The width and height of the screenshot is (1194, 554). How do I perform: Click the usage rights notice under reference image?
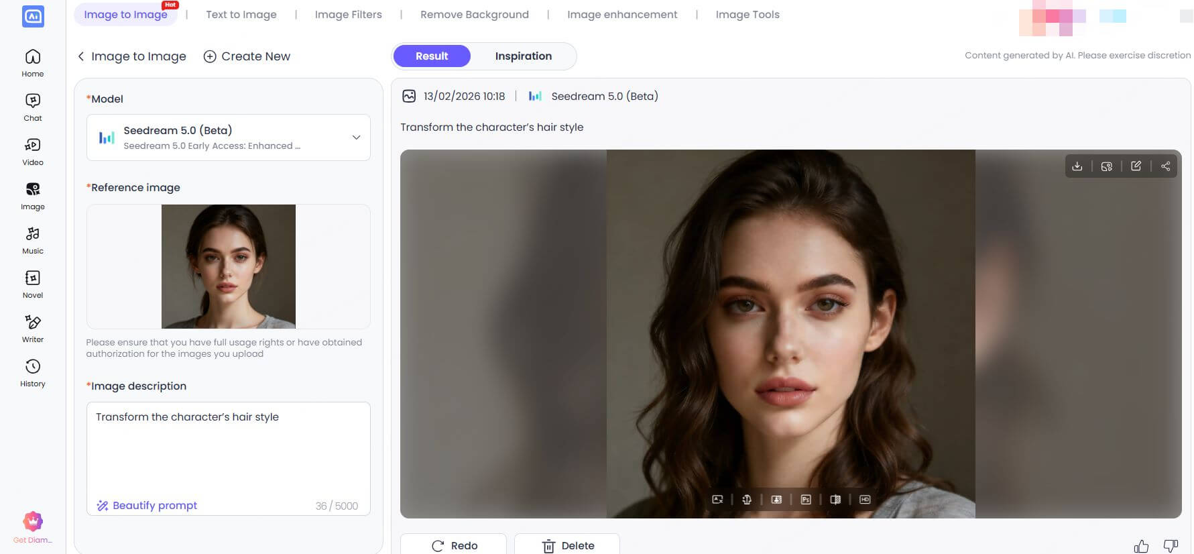point(224,348)
